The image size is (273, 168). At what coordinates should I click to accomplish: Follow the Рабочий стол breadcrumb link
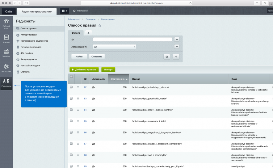click(x=74, y=19)
